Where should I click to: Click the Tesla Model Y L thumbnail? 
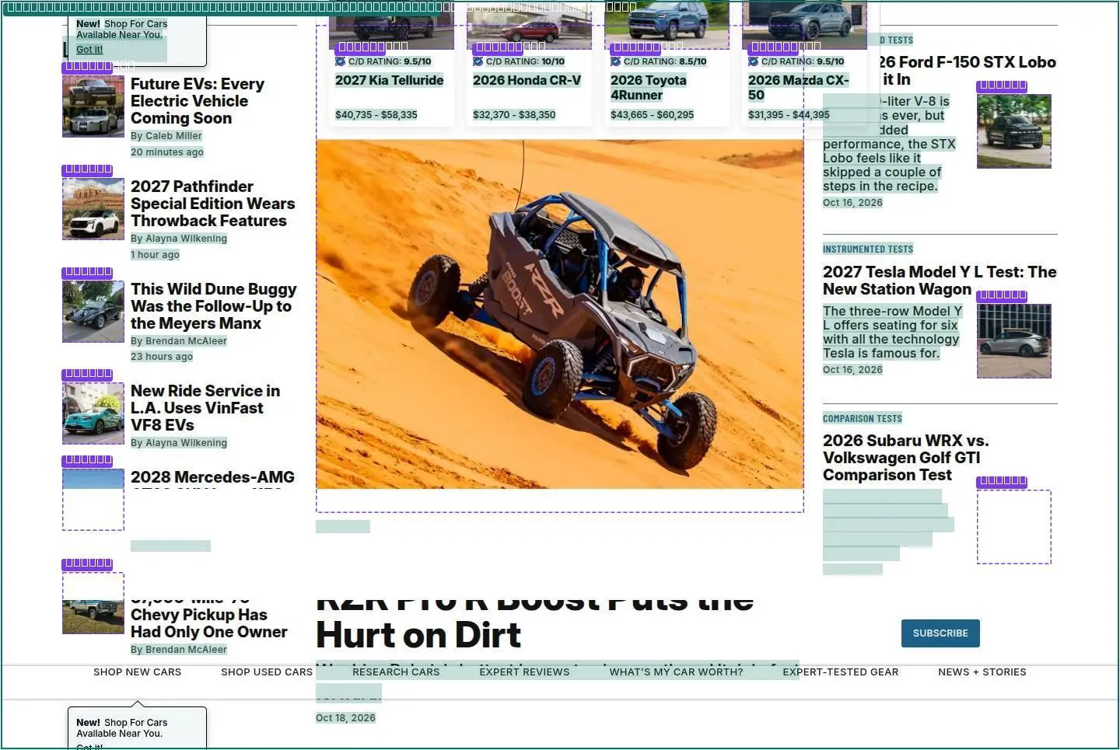point(1014,341)
